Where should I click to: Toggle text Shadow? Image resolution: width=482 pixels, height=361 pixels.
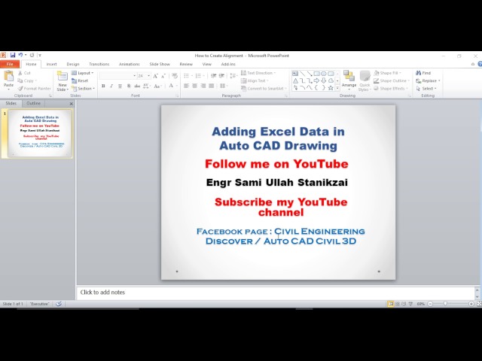pos(129,86)
